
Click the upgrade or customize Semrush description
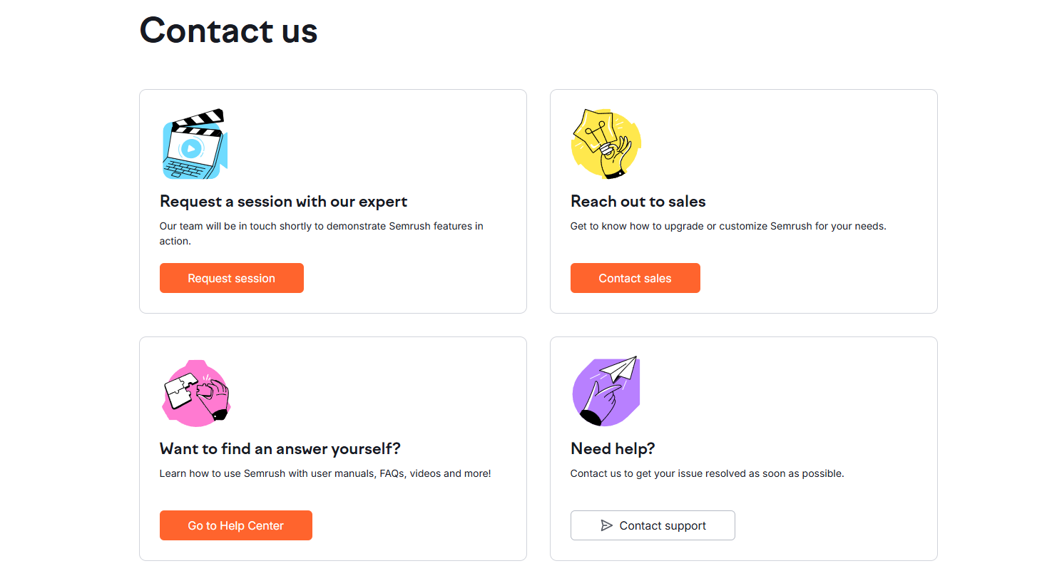(x=727, y=226)
